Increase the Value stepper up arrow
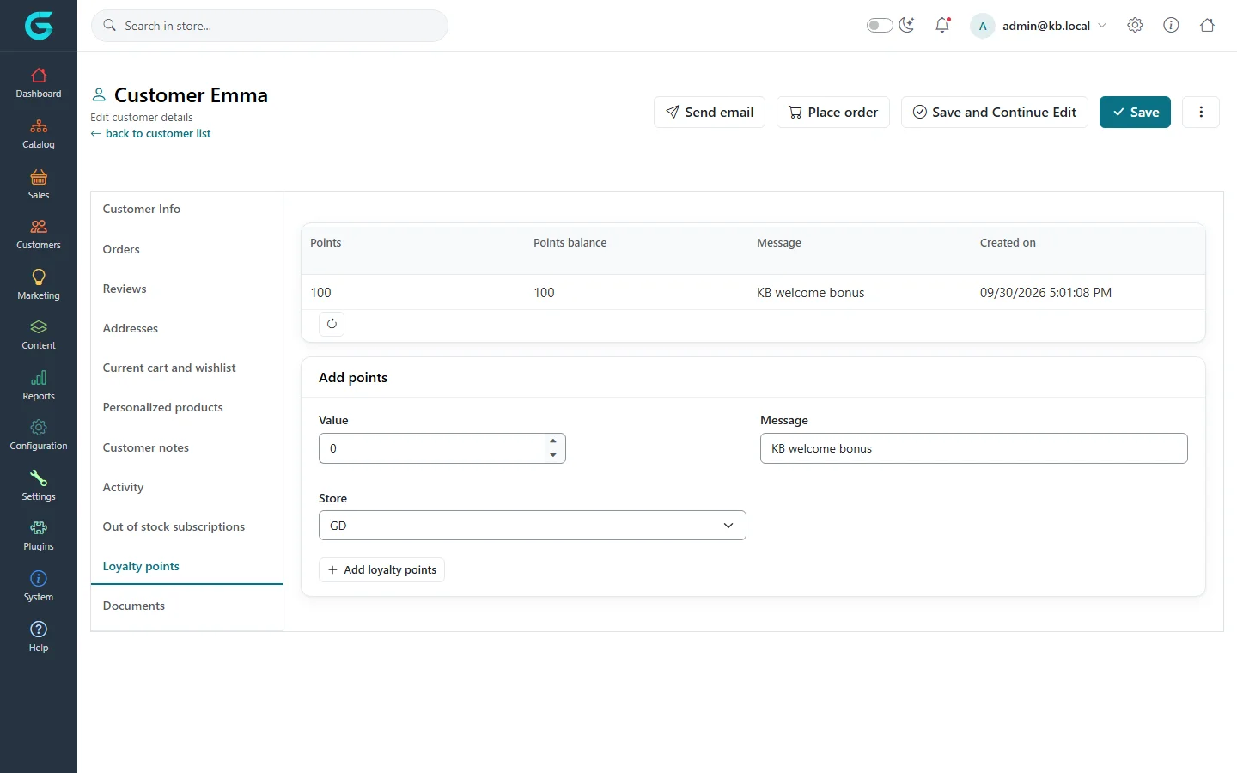Image resolution: width=1237 pixels, height=773 pixels. [x=553, y=441]
